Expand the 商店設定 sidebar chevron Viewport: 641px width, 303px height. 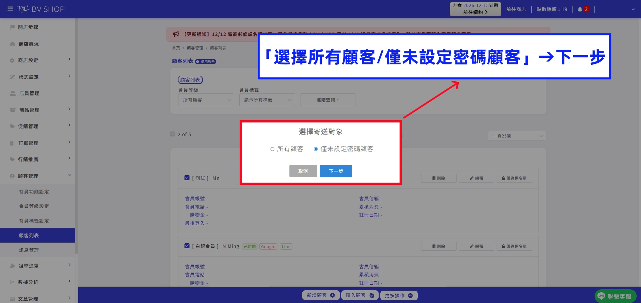[70, 59]
